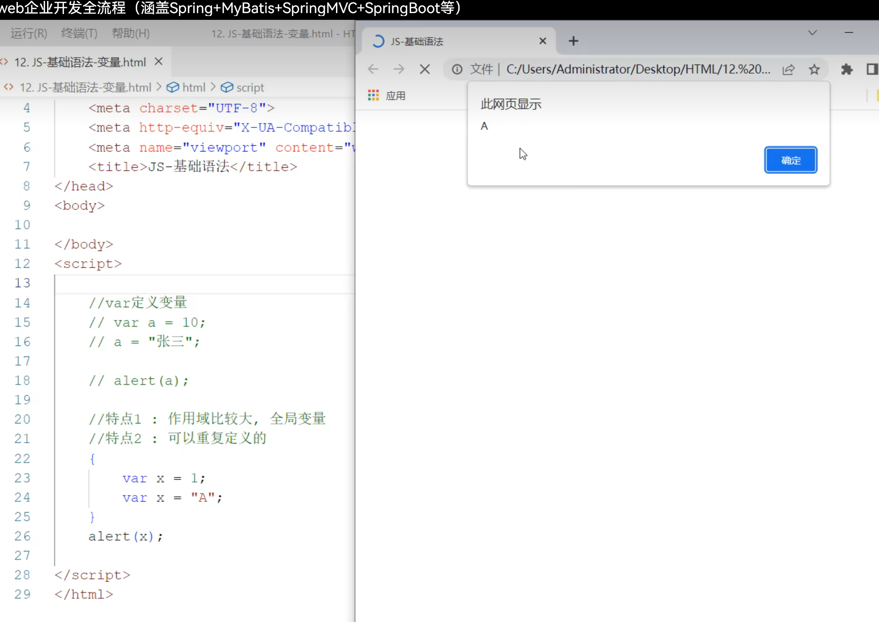Open tab search dropdown chevron

coord(812,33)
